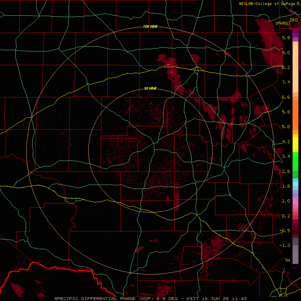Click the 1.0 value on the color scale

tap(286, 201)
